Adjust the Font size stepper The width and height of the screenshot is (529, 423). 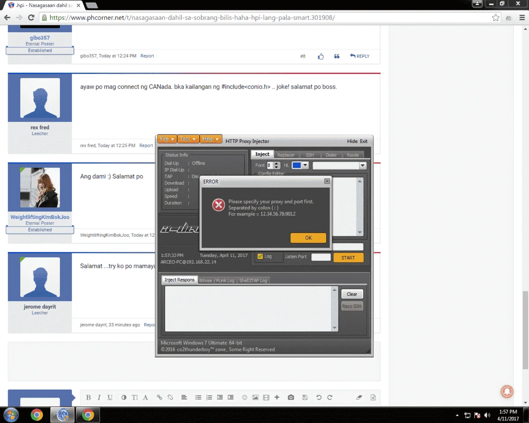pos(276,165)
